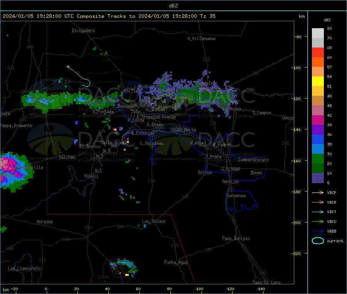Click the blue VBBB arrow legend icon
Image resolution: width=347 pixels, height=294 pixels.
tap(318, 231)
